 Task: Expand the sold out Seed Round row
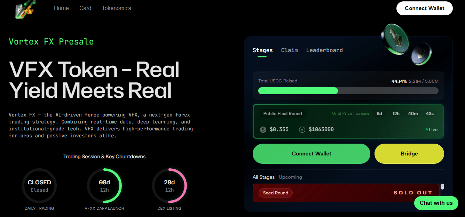tap(346, 193)
